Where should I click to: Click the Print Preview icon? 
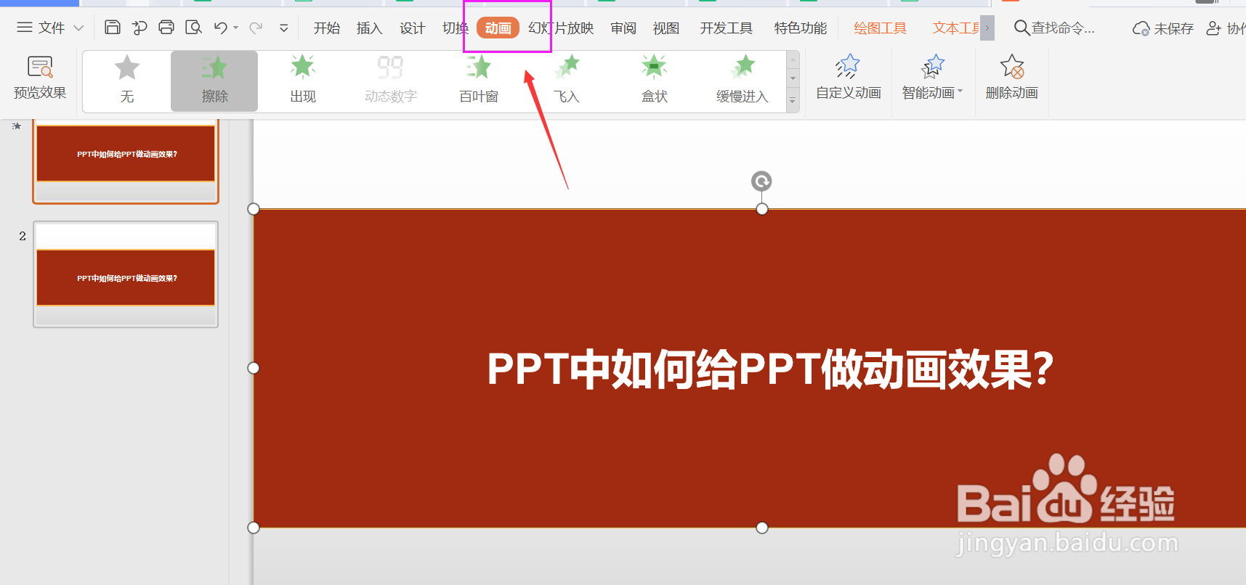[x=193, y=28]
